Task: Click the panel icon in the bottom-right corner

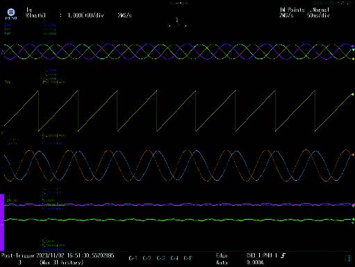Action: [x=348, y=258]
